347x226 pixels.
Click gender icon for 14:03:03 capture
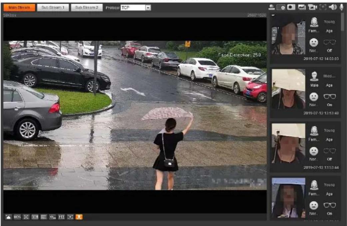pyautogui.click(x=314, y=22)
